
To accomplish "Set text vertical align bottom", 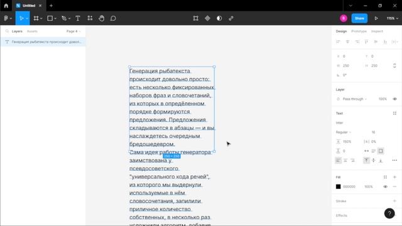I will [x=381, y=161].
